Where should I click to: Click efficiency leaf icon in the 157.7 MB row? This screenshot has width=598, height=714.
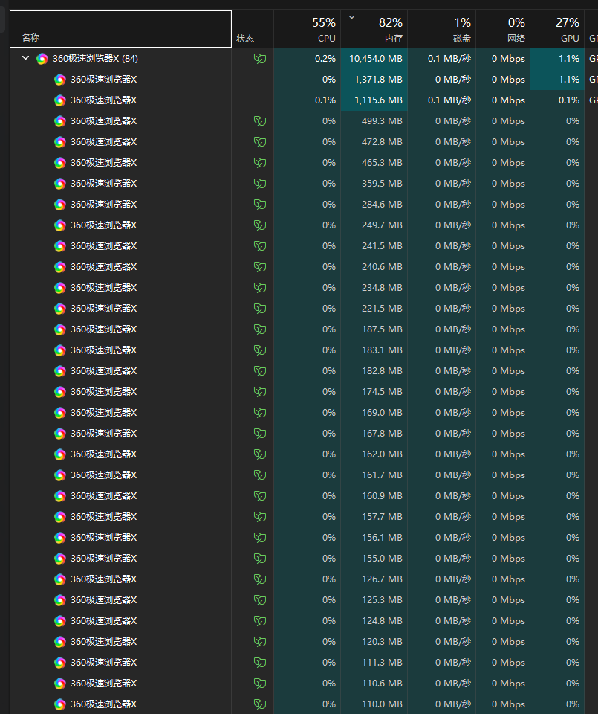tap(260, 517)
